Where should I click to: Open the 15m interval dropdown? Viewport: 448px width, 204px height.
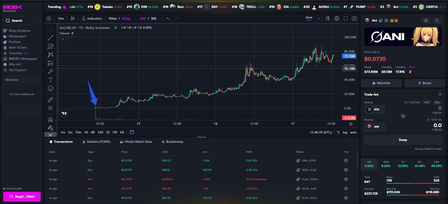pyautogui.click(x=61, y=18)
